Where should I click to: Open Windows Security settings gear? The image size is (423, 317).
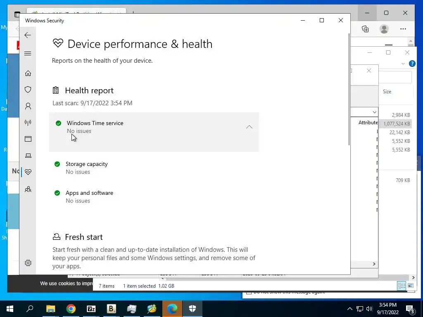(x=28, y=263)
